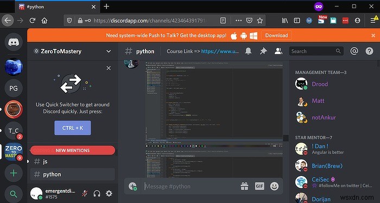Open the lower code screenshot attachment

pyautogui.click(x=214, y=164)
